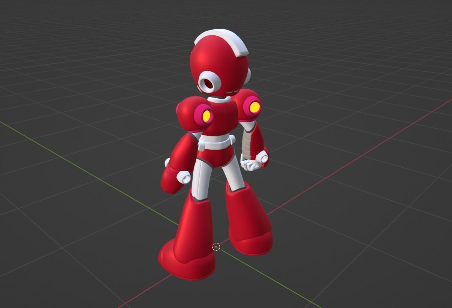Click the yellow light on the farther shoulder

pyautogui.click(x=255, y=107)
